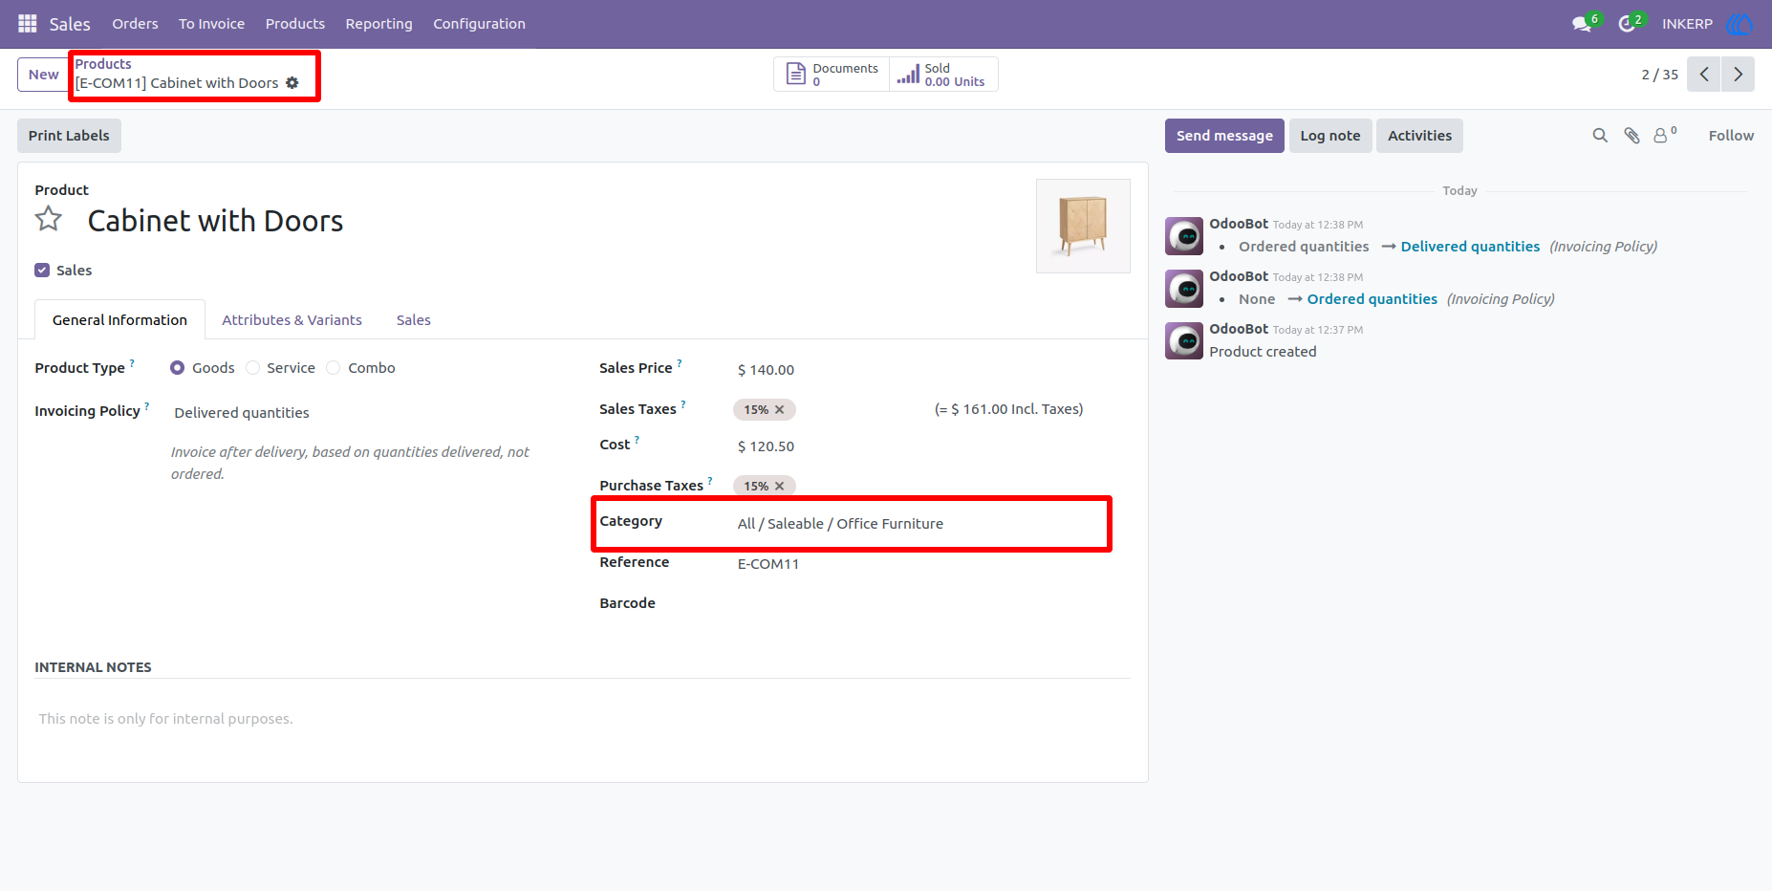Open the apps grid menu icon
The width and height of the screenshot is (1772, 891).
point(28,23)
